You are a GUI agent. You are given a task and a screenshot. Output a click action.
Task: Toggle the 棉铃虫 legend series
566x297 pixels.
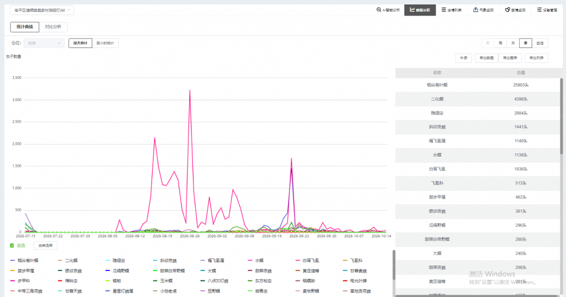coord(68,281)
